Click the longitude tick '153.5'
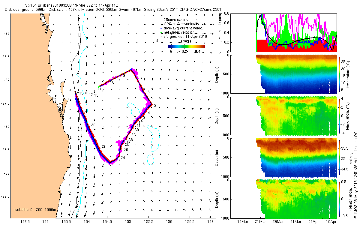 coord(66,222)
